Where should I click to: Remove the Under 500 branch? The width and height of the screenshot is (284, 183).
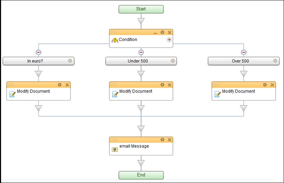pyautogui.click(x=141, y=52)
